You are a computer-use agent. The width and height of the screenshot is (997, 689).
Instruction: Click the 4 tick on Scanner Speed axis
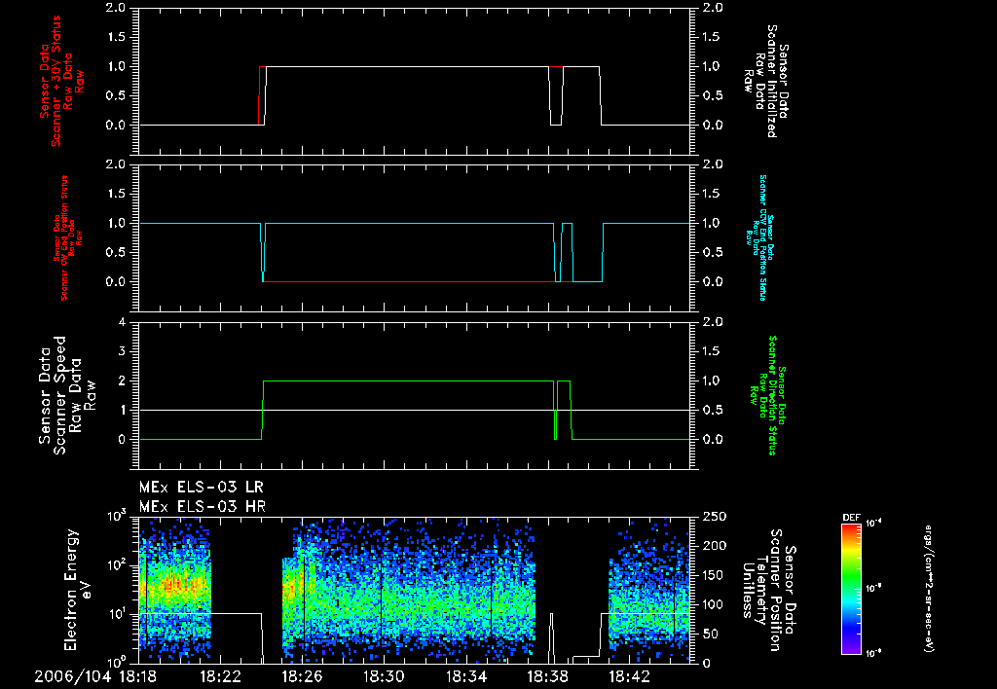(122, 322)
